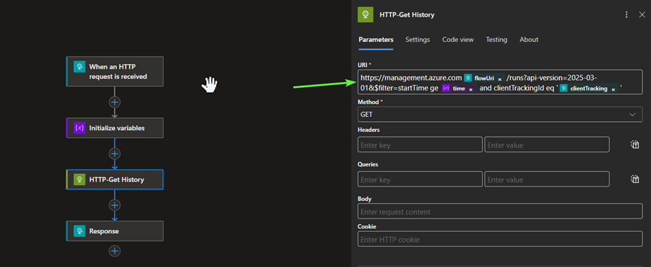Remove the time token with its x
651x267 pixels.
coord(471,89)
